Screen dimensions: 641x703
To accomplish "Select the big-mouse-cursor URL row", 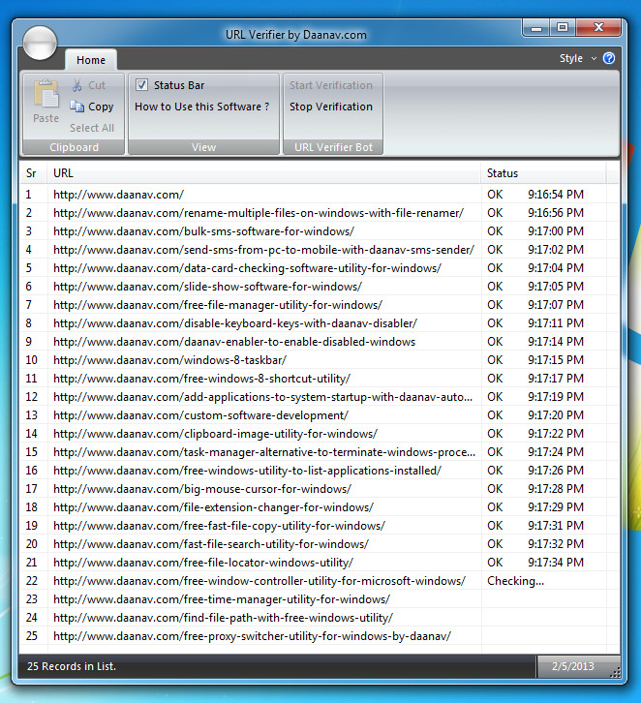I will pos(320,489).
